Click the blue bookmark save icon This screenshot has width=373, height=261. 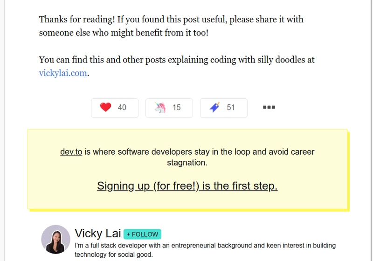[214, 108]
